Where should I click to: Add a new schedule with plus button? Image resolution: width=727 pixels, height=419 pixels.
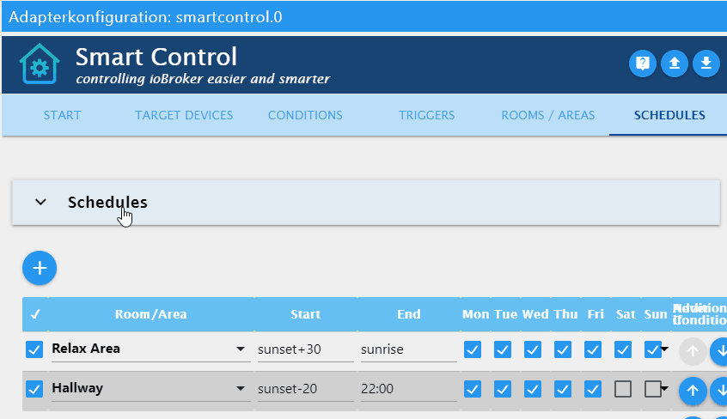coord(40,268)
